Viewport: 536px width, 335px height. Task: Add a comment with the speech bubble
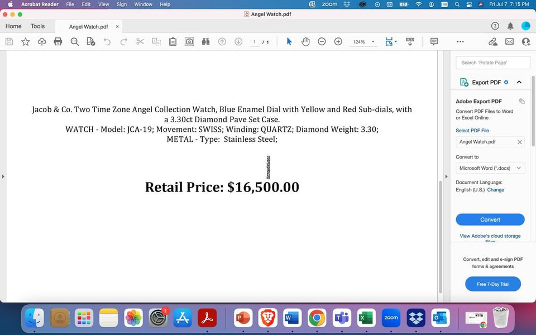pyautogui.click(x=434, y=42)
